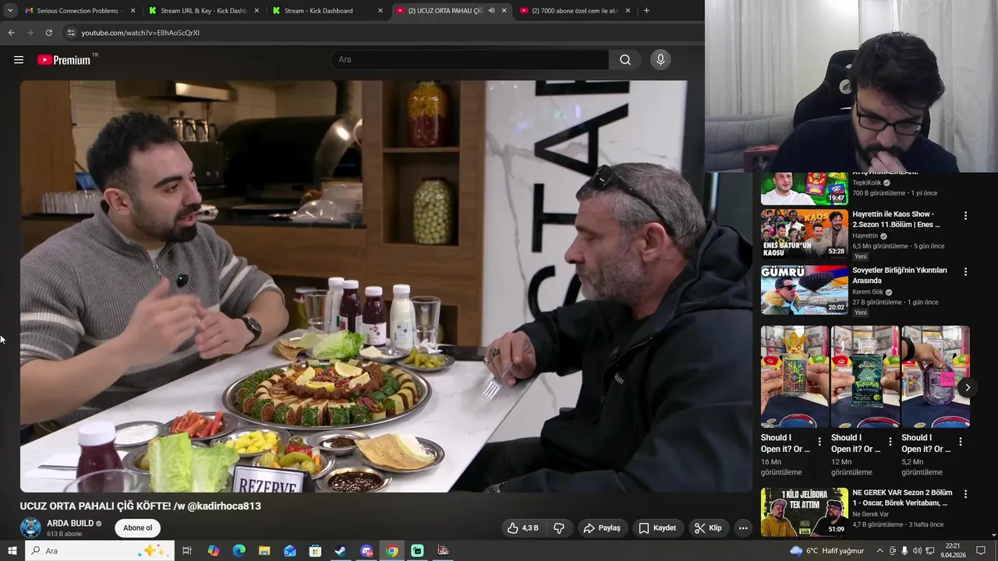The width and height of the screenshot is (998, 561).
Task: Click the Paylaş share button
Action: 602,527
